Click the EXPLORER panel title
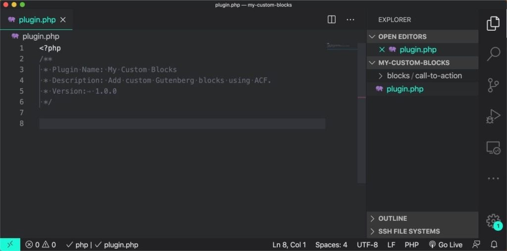The width and height of the screenshot is (507, 251). point(395,20)
